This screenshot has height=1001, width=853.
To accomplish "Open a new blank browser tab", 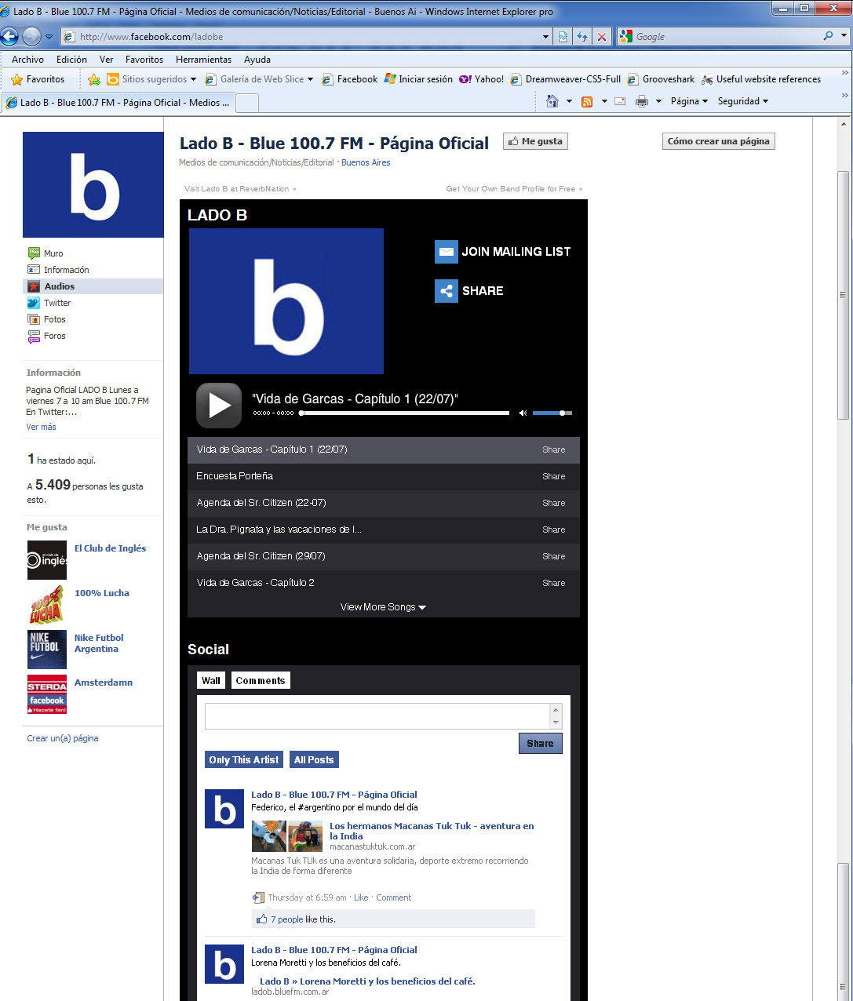I will coord(247,103).
